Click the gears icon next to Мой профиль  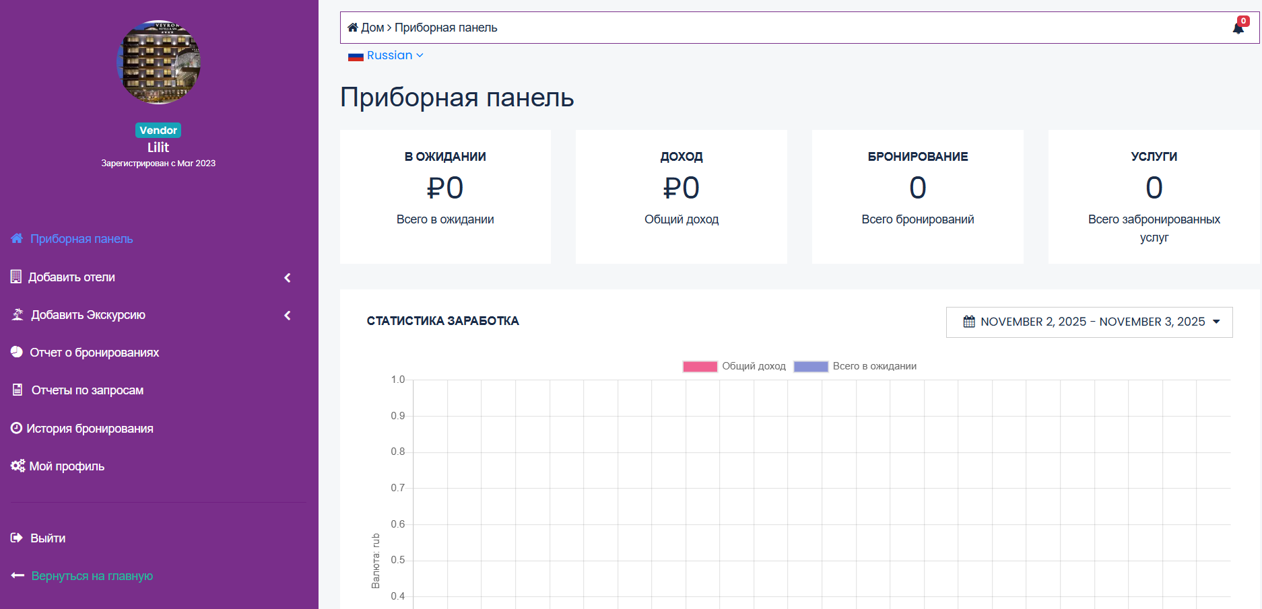16,465
